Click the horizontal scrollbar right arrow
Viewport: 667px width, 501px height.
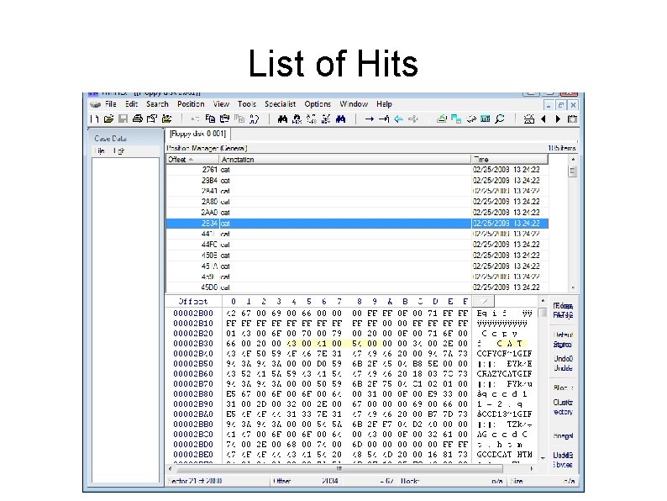pyautogui.click(x=531, y=469)
